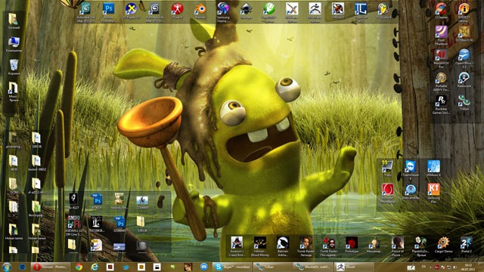The image size is (484, 272).
Task: Open Portable ABBYY FineReader shortcut
Action: tap(442, 82)
